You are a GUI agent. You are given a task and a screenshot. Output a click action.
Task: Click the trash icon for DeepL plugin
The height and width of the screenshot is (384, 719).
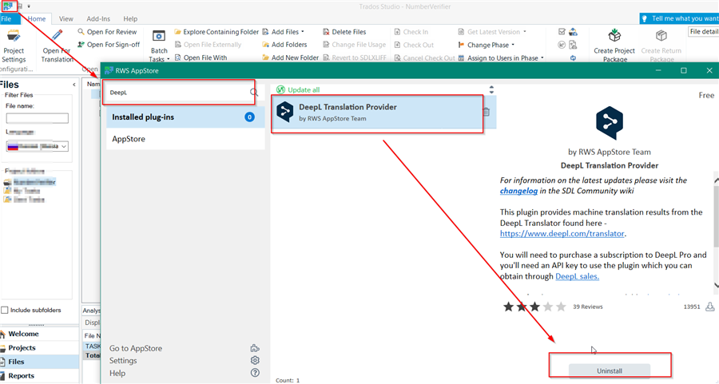(486, 112)
